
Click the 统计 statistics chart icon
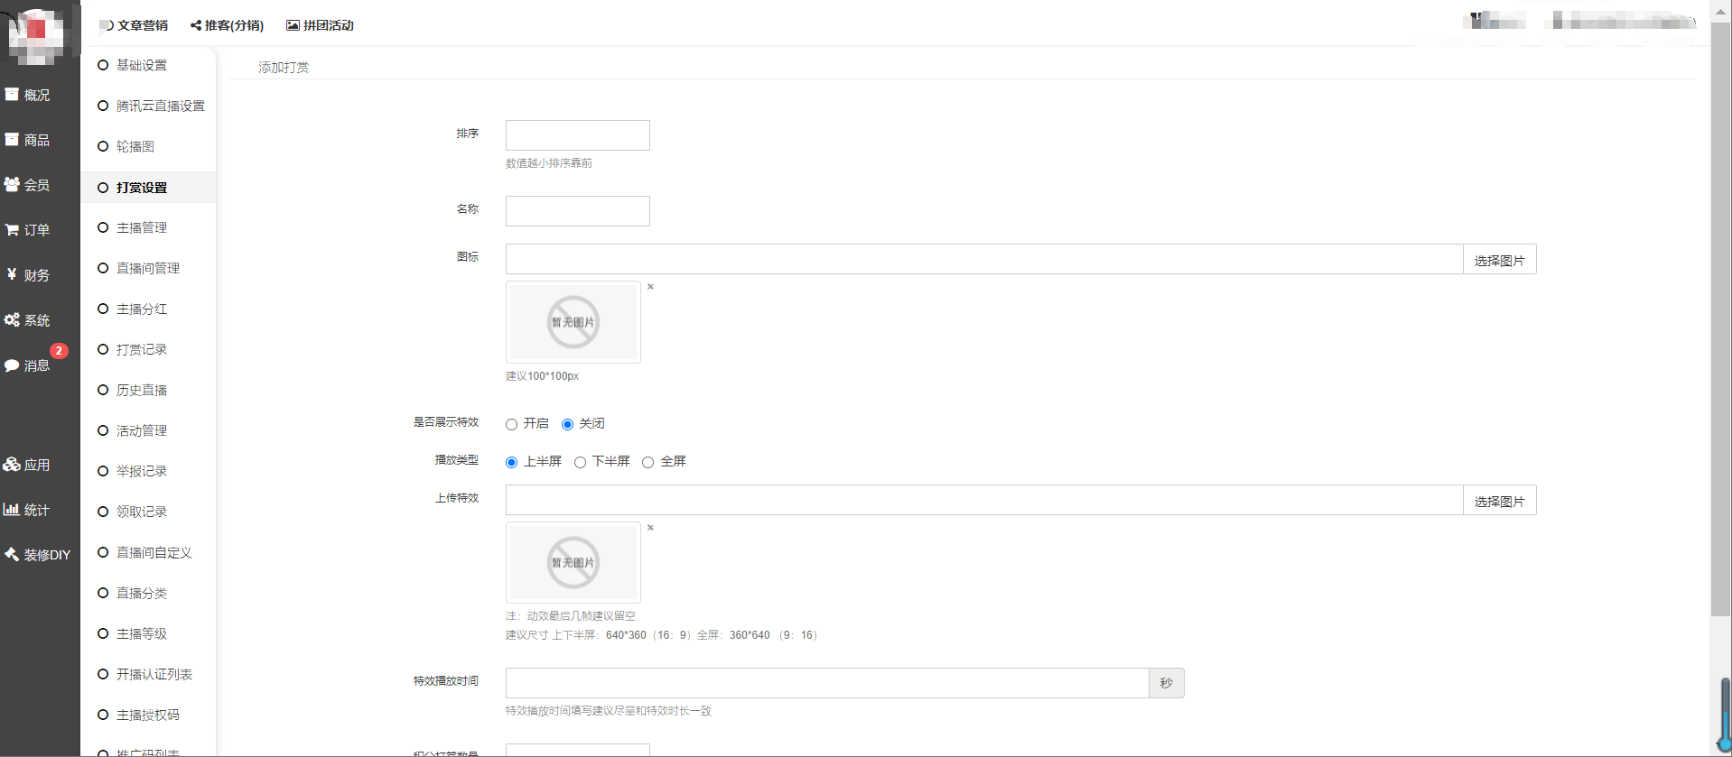[13, 510]
